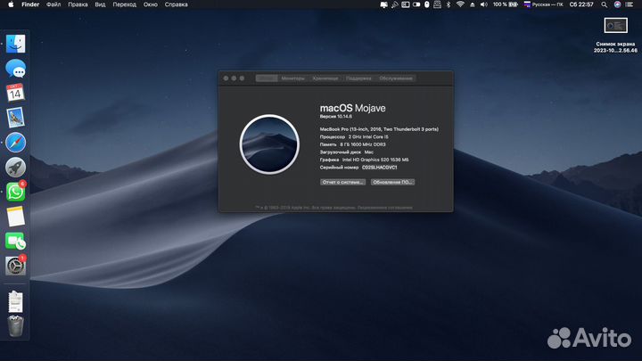This screenshot has height=361, width=642.
Task: Open the Bluetooth status menu
Action: pos(449,4)
